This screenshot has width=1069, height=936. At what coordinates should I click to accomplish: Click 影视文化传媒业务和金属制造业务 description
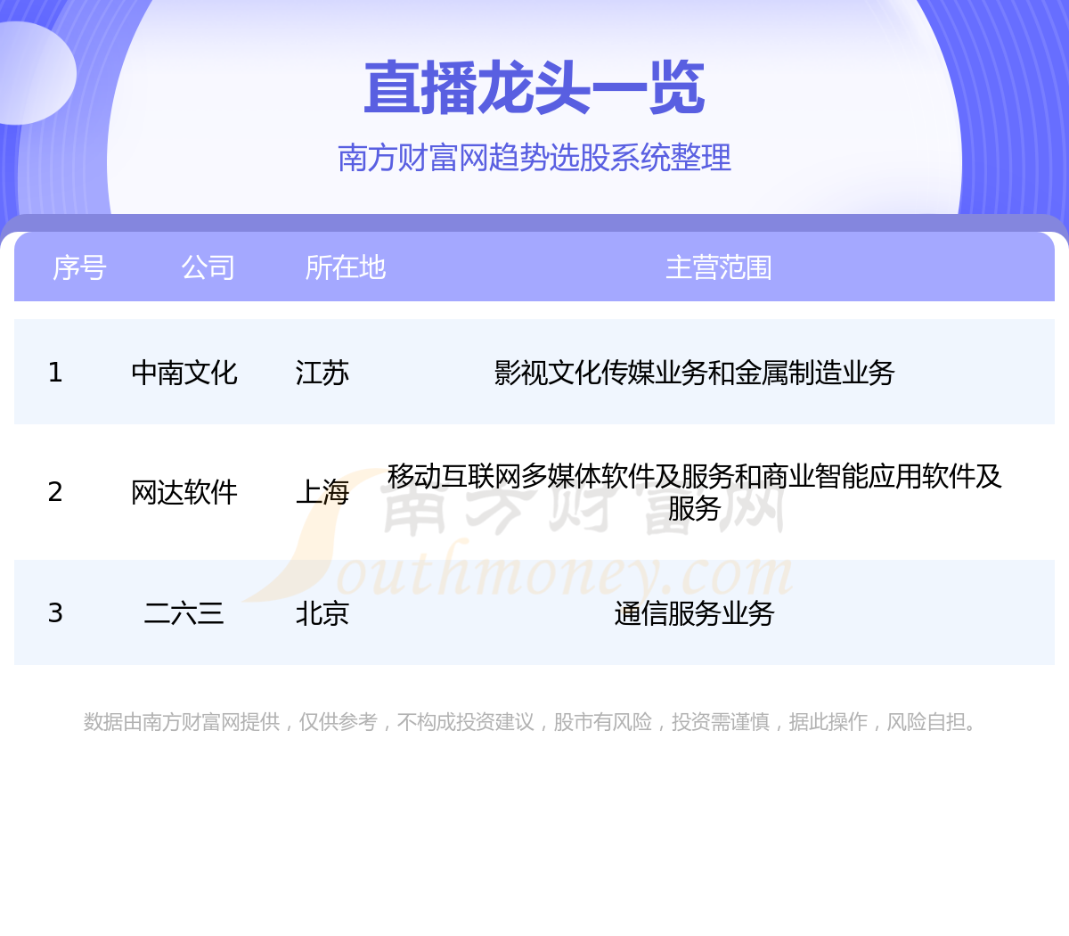pos(694,373)
